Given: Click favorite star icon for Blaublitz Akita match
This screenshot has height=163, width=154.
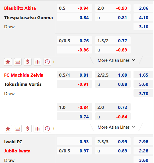Looking at the screenshot, I should (x=8, y=62).
